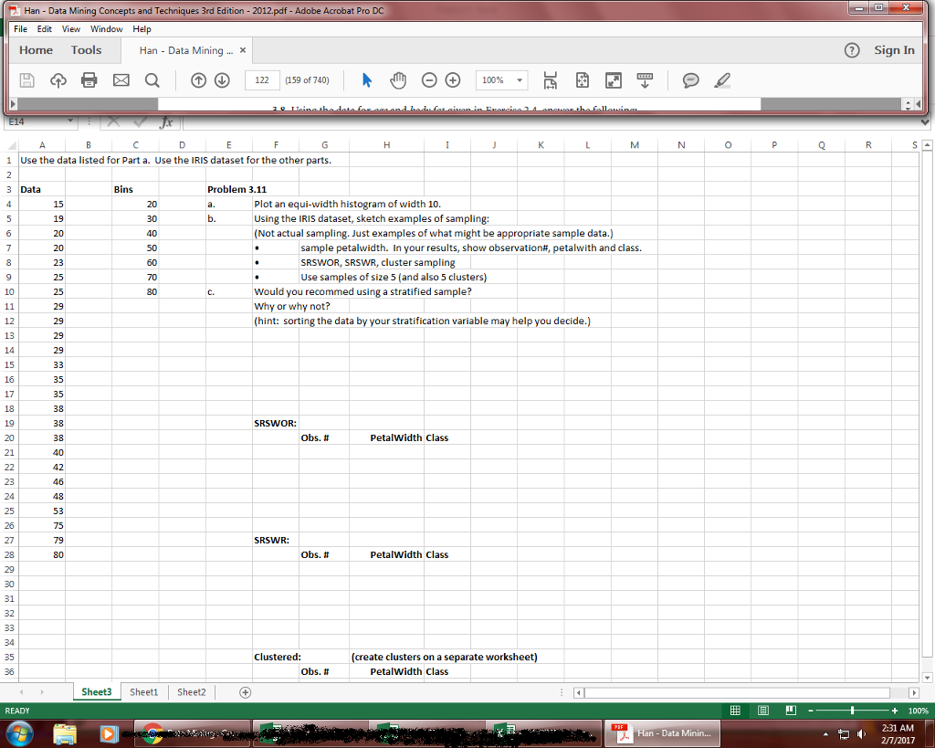Expand the left navigation pane arrow in Acrobat

[x=13, y=104]
